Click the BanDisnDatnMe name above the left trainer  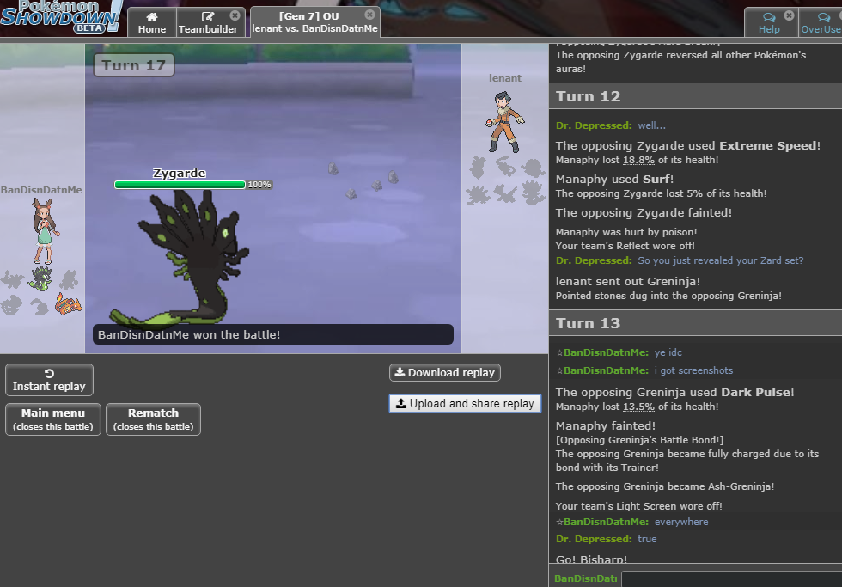[x=41, y=190]
